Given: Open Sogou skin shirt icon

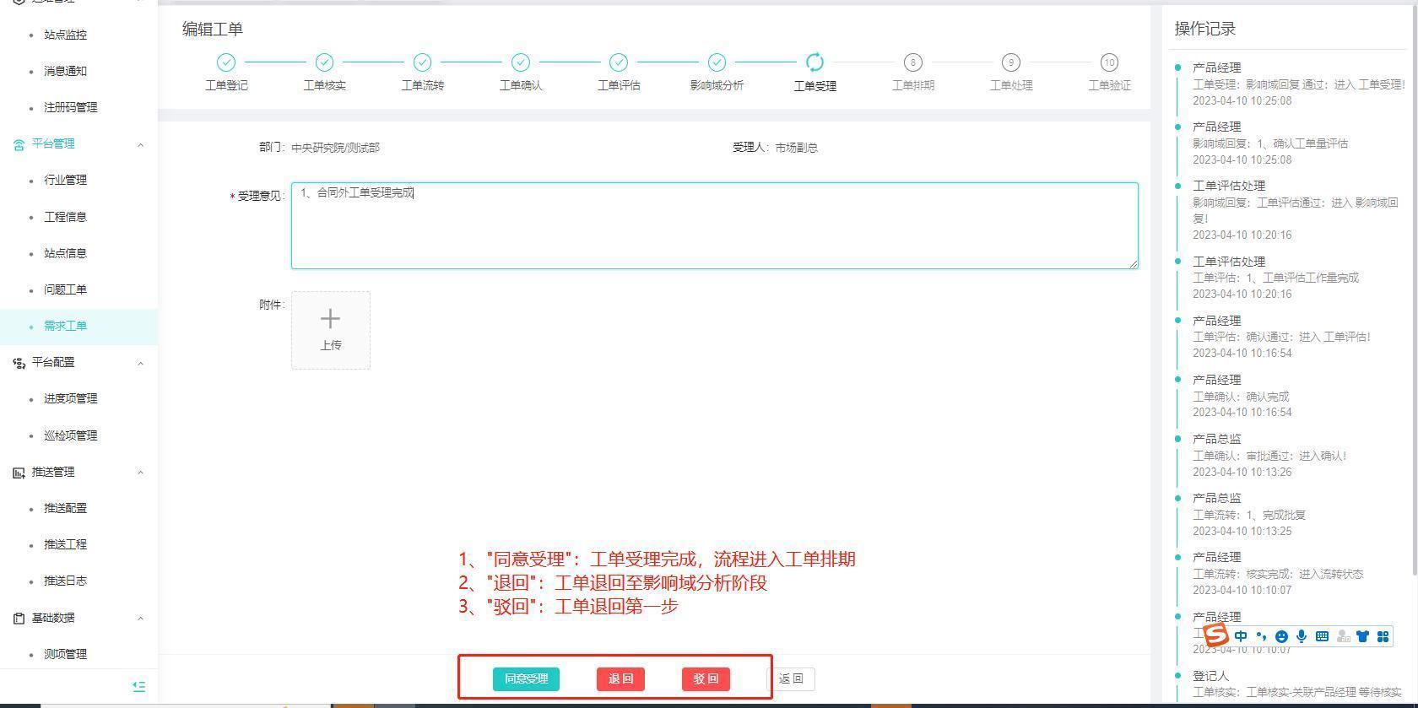Looking at the screenshot, I should 1362,636.
